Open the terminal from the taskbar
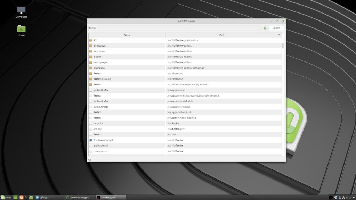Viewport: 356px width, 200px height. click(x=26, y=197)
